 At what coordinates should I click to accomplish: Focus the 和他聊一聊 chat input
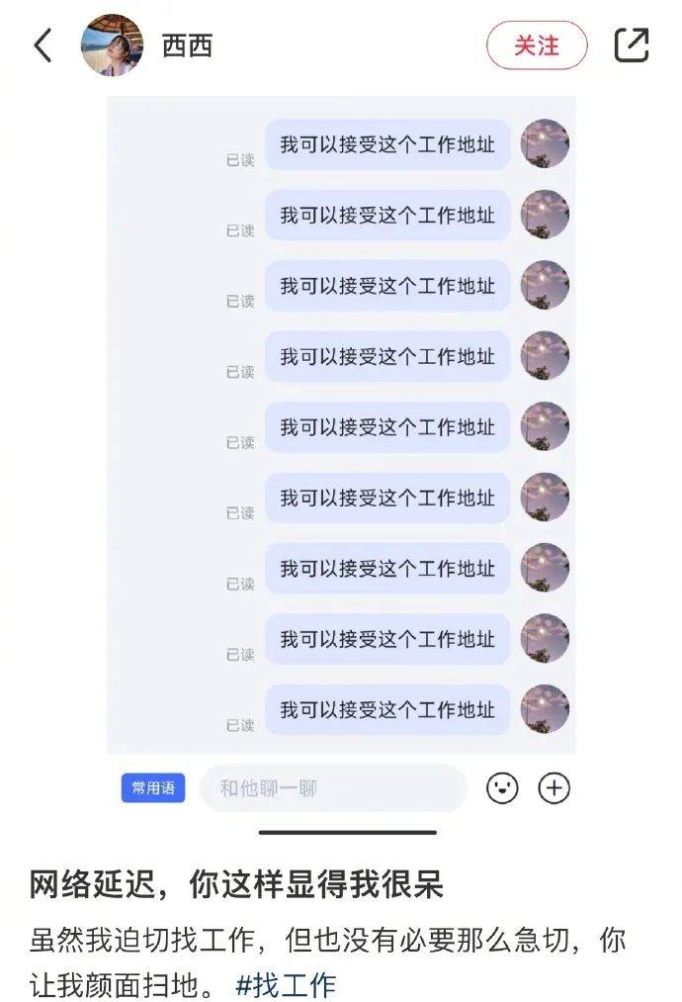point(334,788)
